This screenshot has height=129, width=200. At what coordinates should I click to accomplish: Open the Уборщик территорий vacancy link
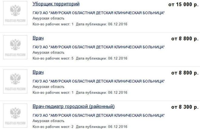tap(56, 4)
